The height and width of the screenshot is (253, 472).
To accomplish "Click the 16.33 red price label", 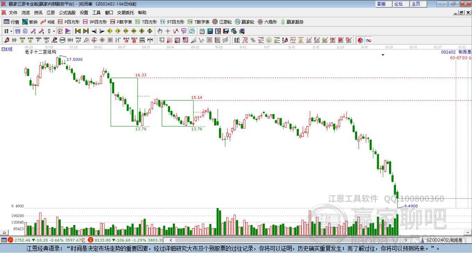I will 141,75.
